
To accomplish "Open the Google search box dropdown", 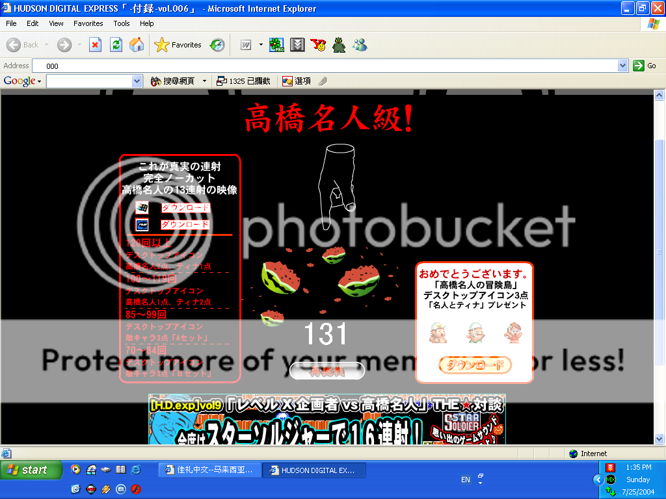I will point(137,81).
